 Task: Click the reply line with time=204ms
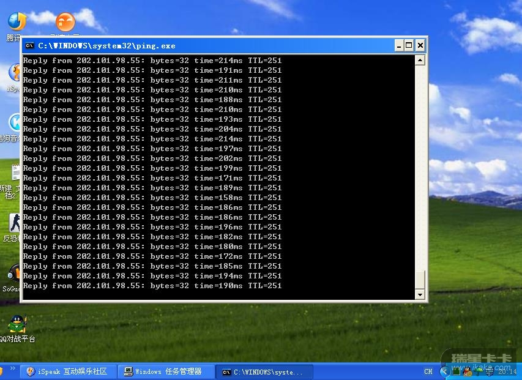point(152,129)
